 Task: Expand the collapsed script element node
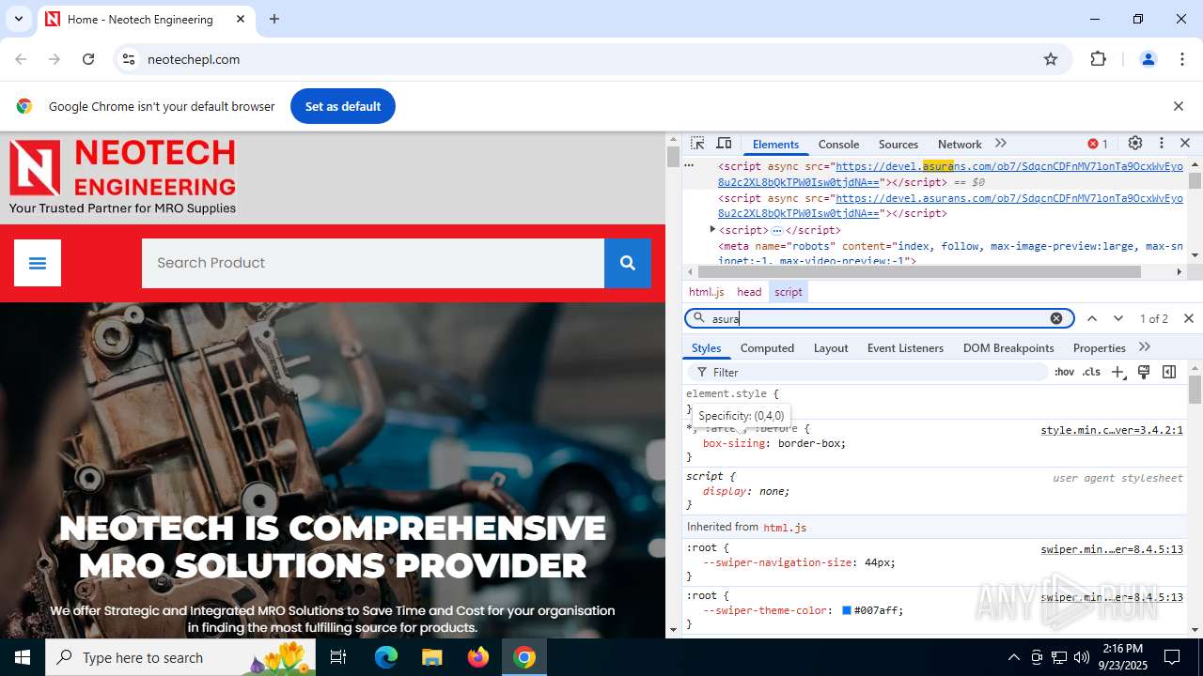coord(712,229)
